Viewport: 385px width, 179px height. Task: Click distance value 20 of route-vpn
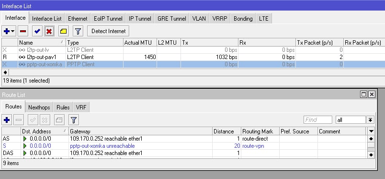237,146
